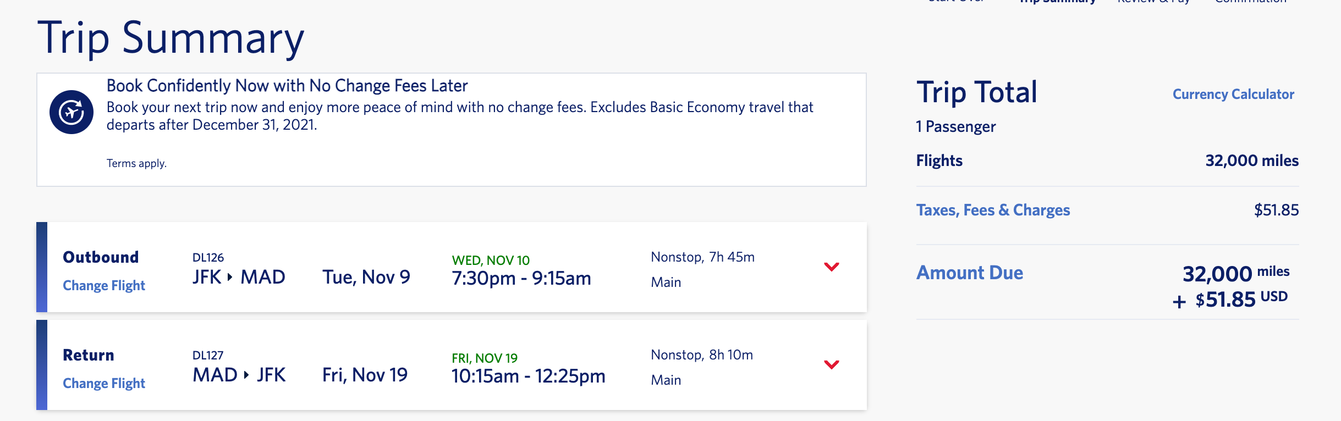Click Change Flight under Return
This screenshot has height=421, width=1341.
pyautogui.click(x=104, y=384)
